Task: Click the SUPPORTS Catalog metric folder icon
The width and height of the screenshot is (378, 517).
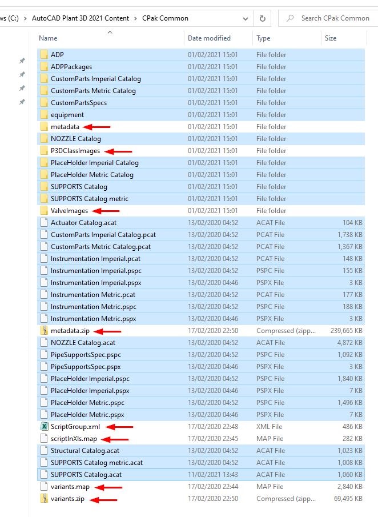Action: click(44, 198)
